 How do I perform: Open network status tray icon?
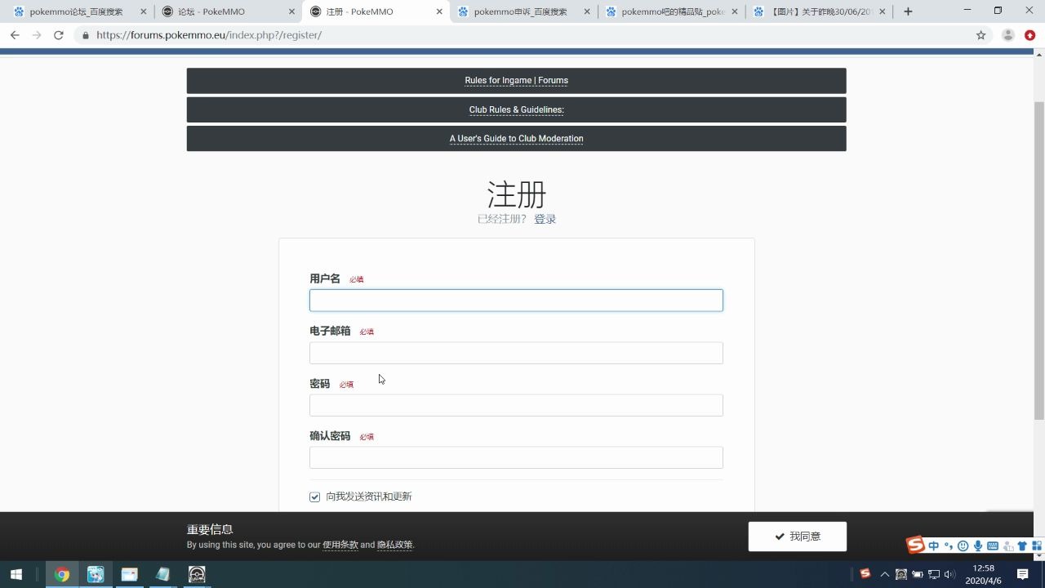coord(934,574)
